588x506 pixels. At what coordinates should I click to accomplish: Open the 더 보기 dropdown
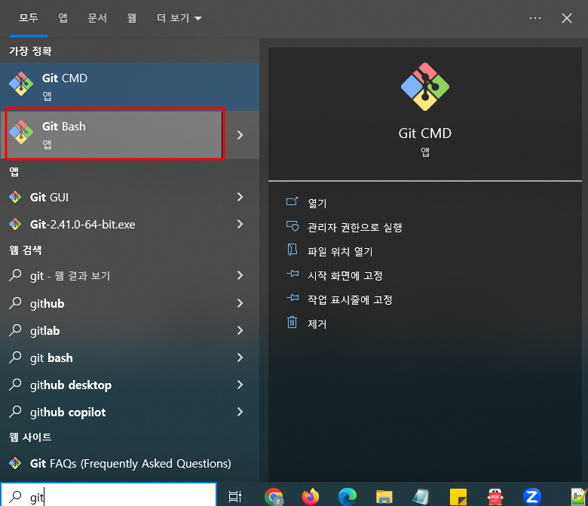pos(179,18)
